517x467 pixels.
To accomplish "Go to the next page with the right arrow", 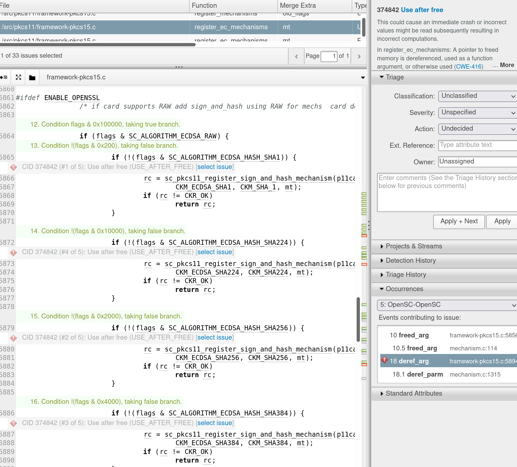I will [359, 56].
